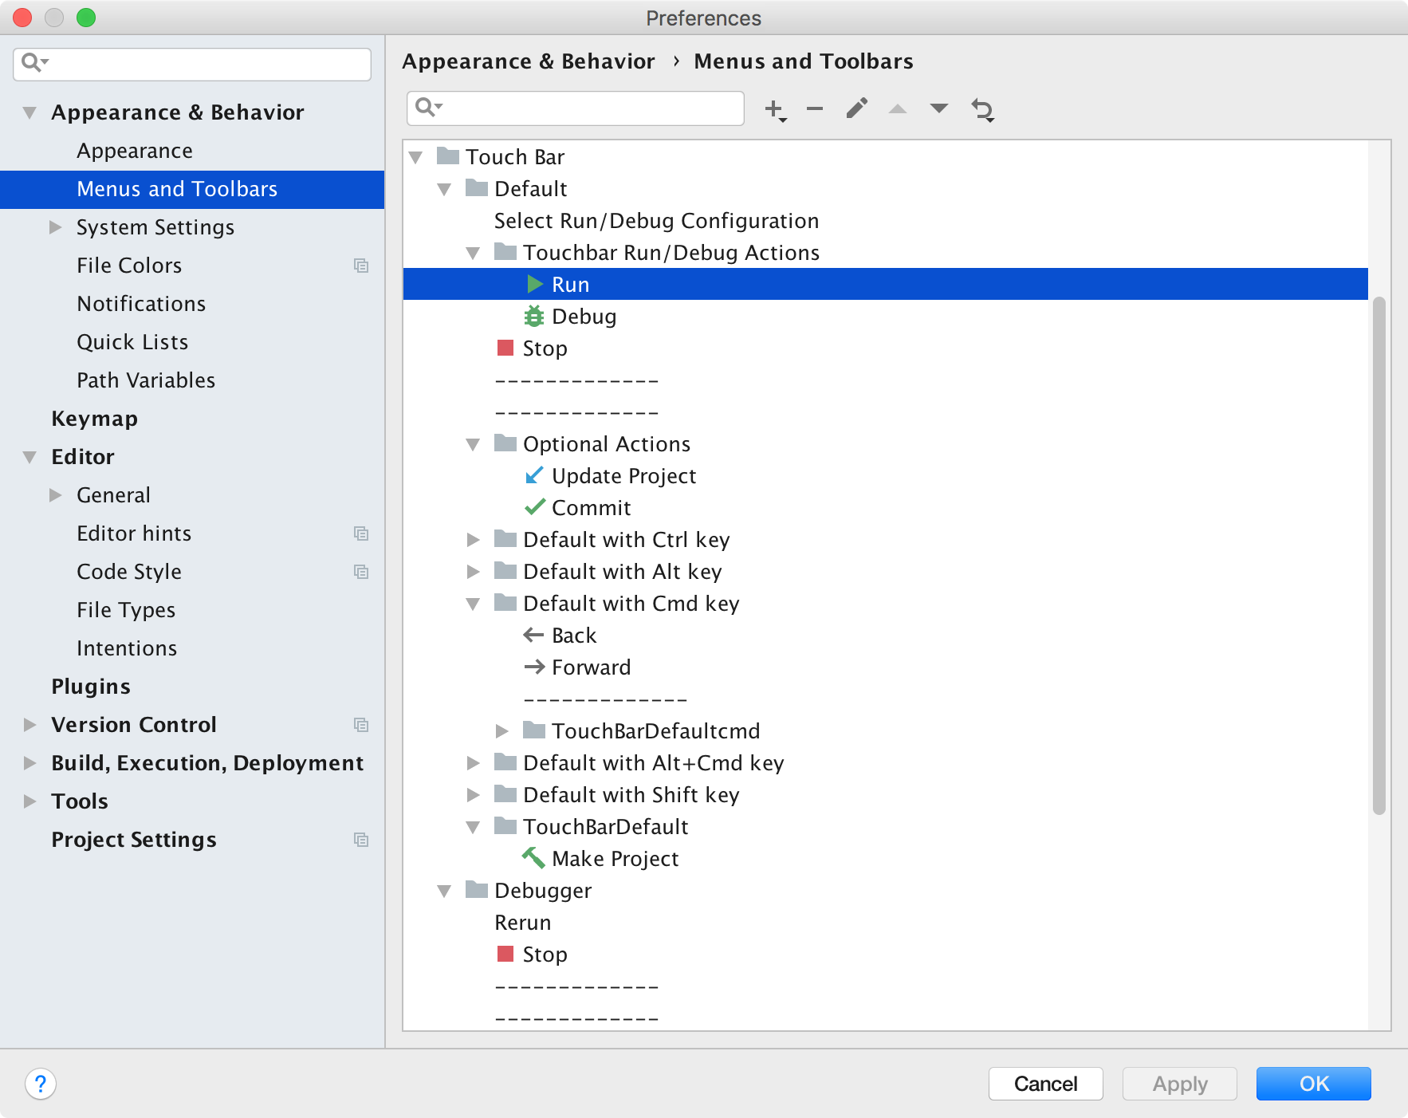The height and width of the screenshot is (1118, 1408).
Task: Collapse Default with Cmd key folder
Action: tap(473, 604)
